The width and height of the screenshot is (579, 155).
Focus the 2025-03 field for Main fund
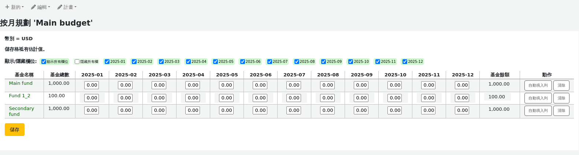point(159,85)
